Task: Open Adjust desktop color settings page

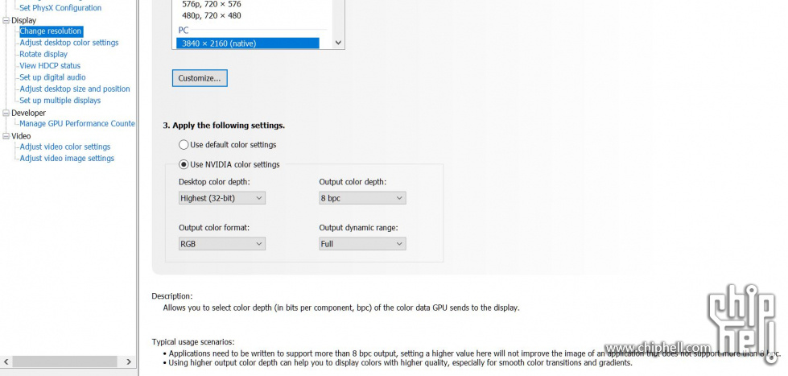Action: 69,43
